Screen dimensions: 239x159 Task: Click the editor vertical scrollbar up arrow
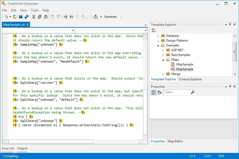(145, 38)
